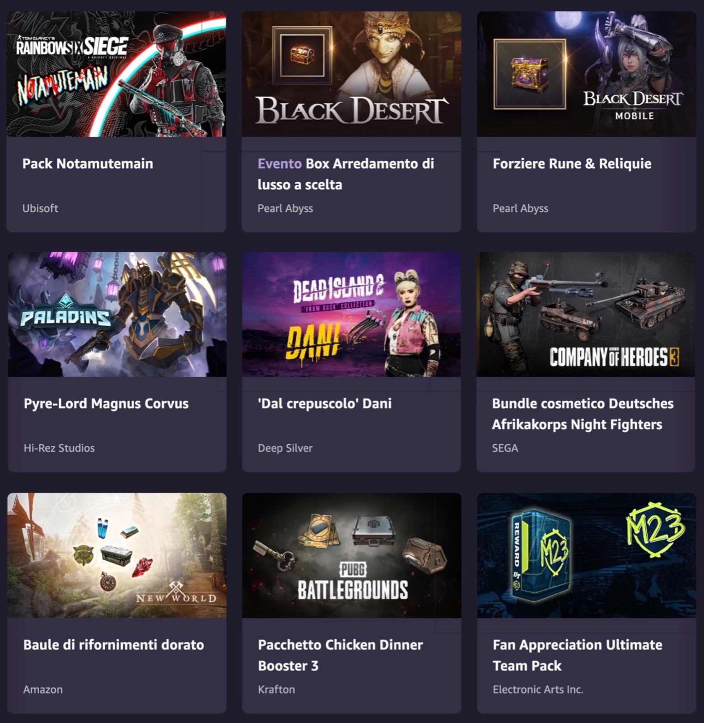
Task: Click the Hi-Rez Studios publisher label
Action: click(x=59, y=448)
